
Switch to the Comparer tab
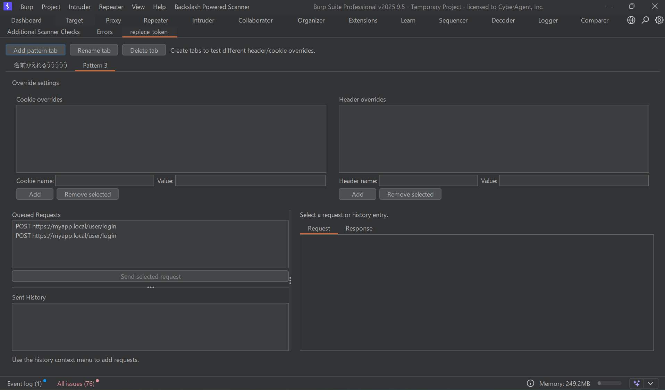pyautogui.click(x=595, y=20)
